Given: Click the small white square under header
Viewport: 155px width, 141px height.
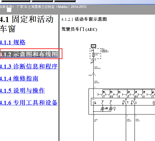Looking at the screenshot, I should pyautogui.click(x=9, y=10).
